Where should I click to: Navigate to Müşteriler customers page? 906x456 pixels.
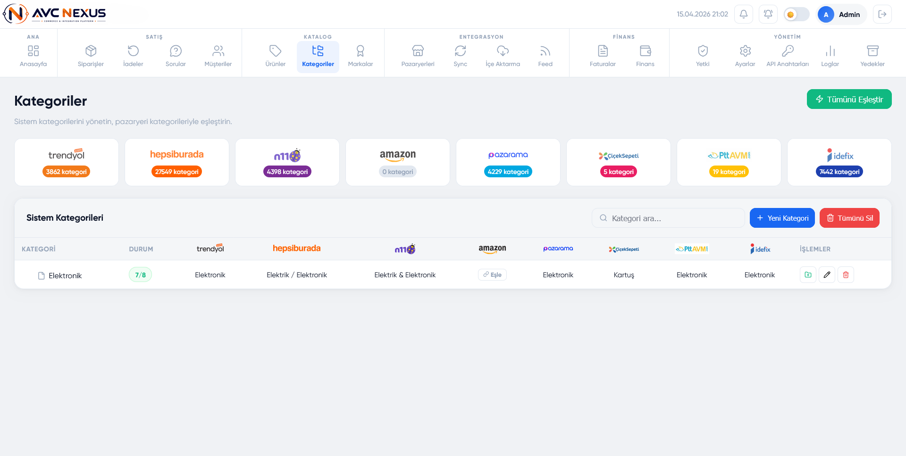[x=218, y=57]
